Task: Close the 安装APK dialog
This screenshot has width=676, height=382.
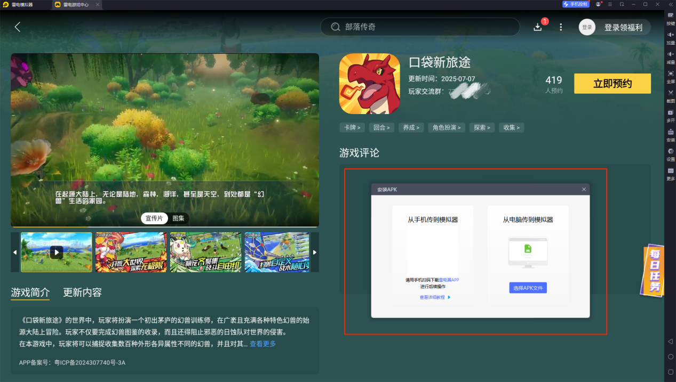Action: click(x=584, y=189)
